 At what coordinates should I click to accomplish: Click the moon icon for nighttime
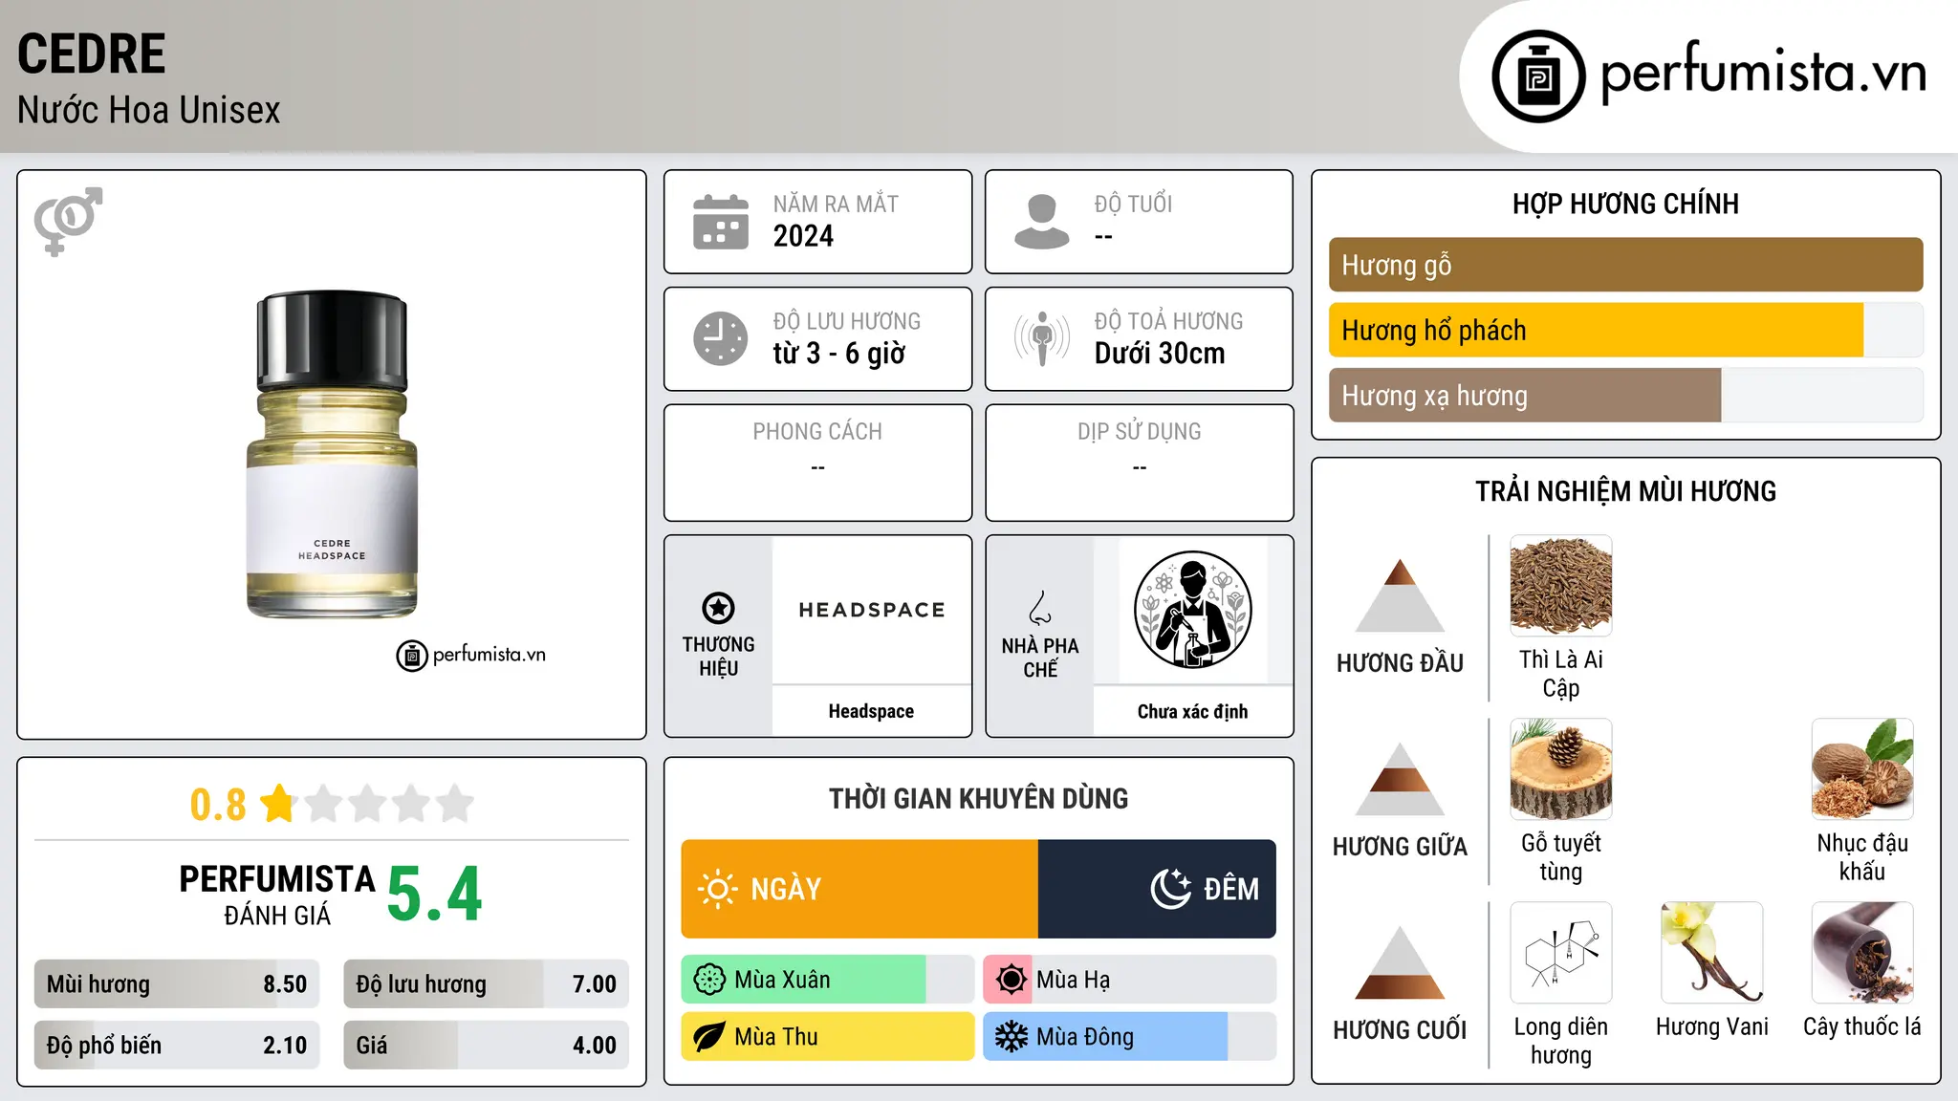click(1171, 889)
